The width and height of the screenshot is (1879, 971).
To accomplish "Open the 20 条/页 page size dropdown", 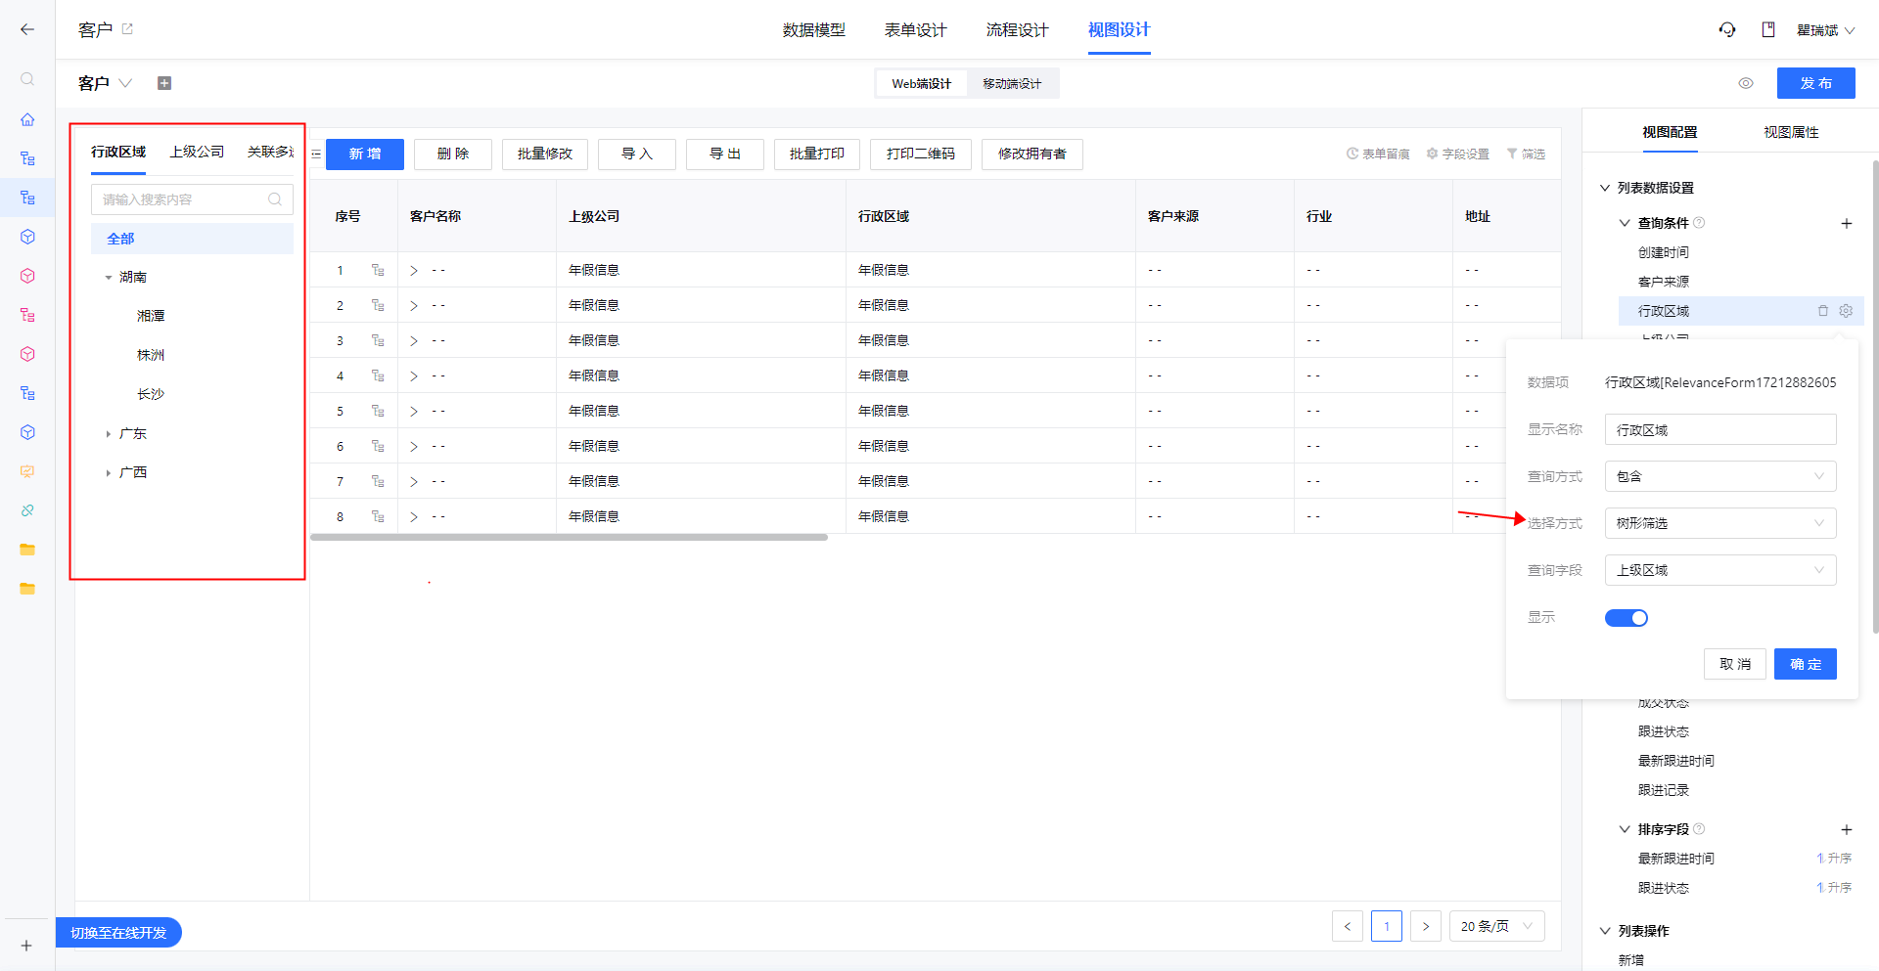I will click(1497, 926).
